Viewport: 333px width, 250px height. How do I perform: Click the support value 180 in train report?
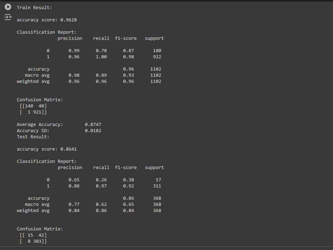(x=157, y=51)
